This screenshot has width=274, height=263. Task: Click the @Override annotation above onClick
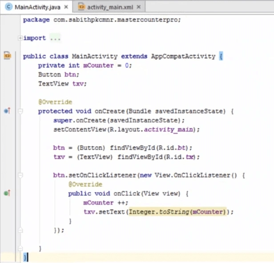85,185
